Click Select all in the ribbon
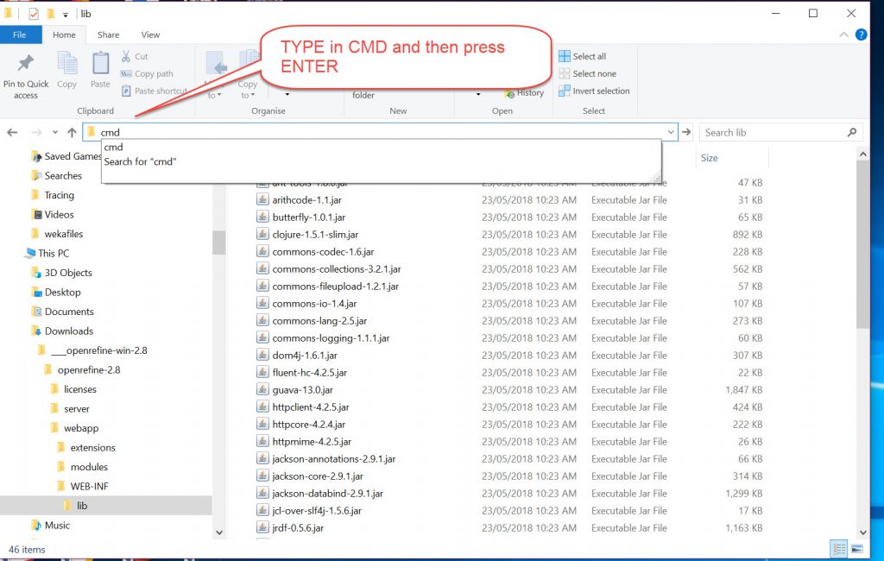884x561 pixels. [588, 56]
